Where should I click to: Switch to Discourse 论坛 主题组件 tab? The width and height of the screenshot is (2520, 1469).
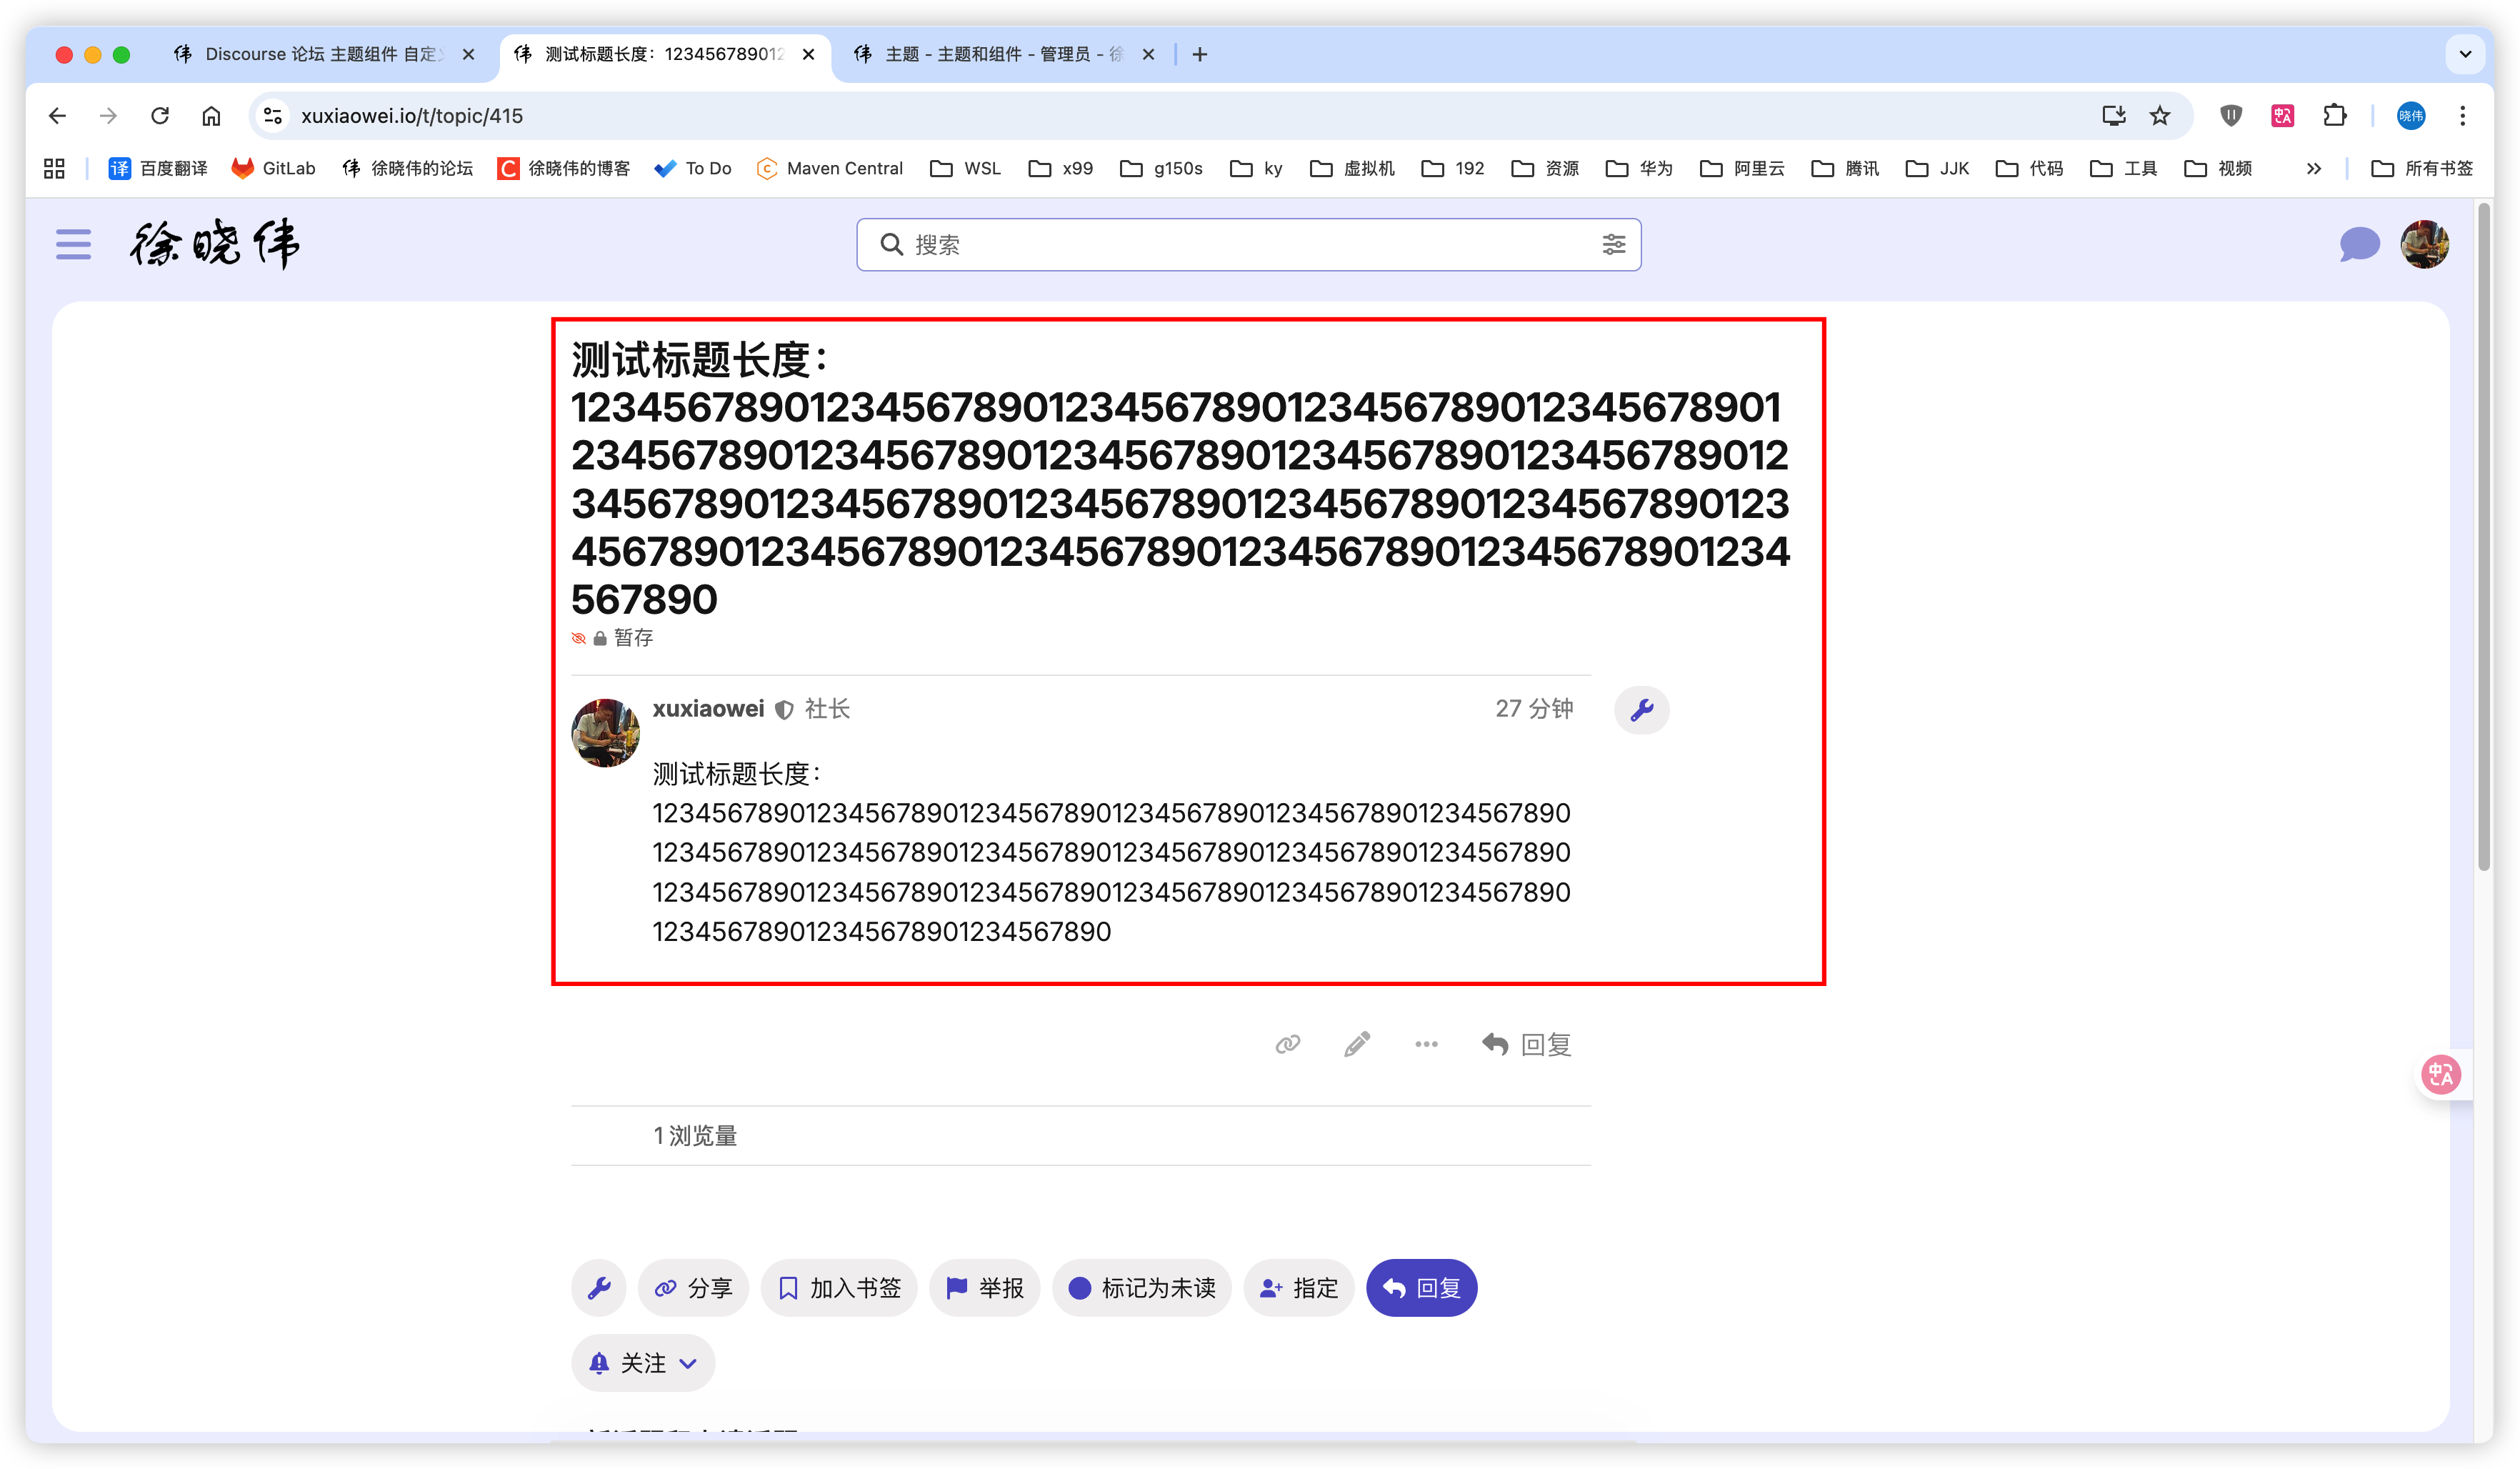pos(320,54)
